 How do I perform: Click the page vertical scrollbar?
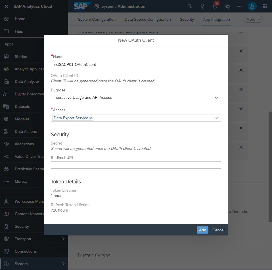pyautogui.click(x=270, y=166)
